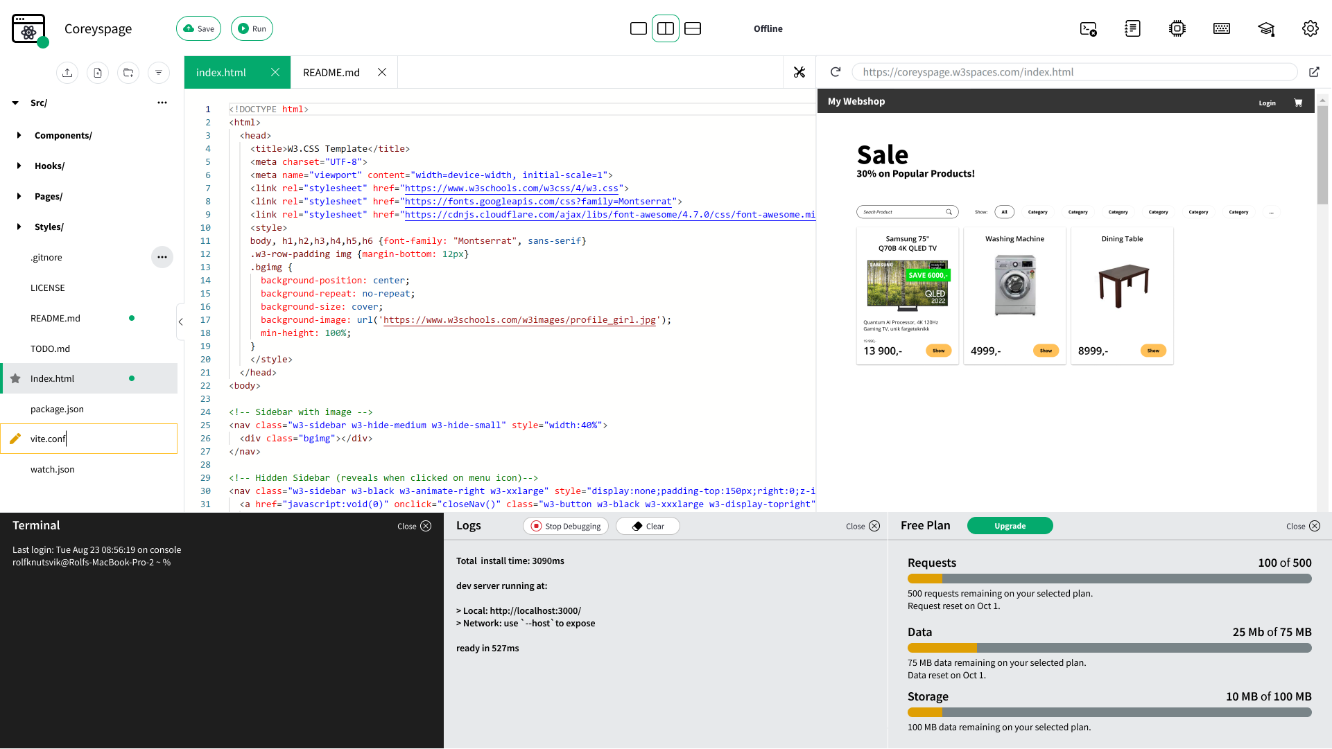This screenshot has width=1332, height=749.
Task: Expand the Components/ folder
Action: [x=19, y=135]
